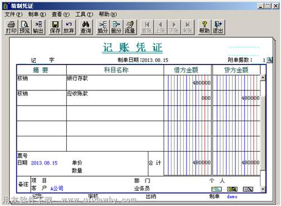Click magnifier icon beside 附单据数

pos(269,60)
